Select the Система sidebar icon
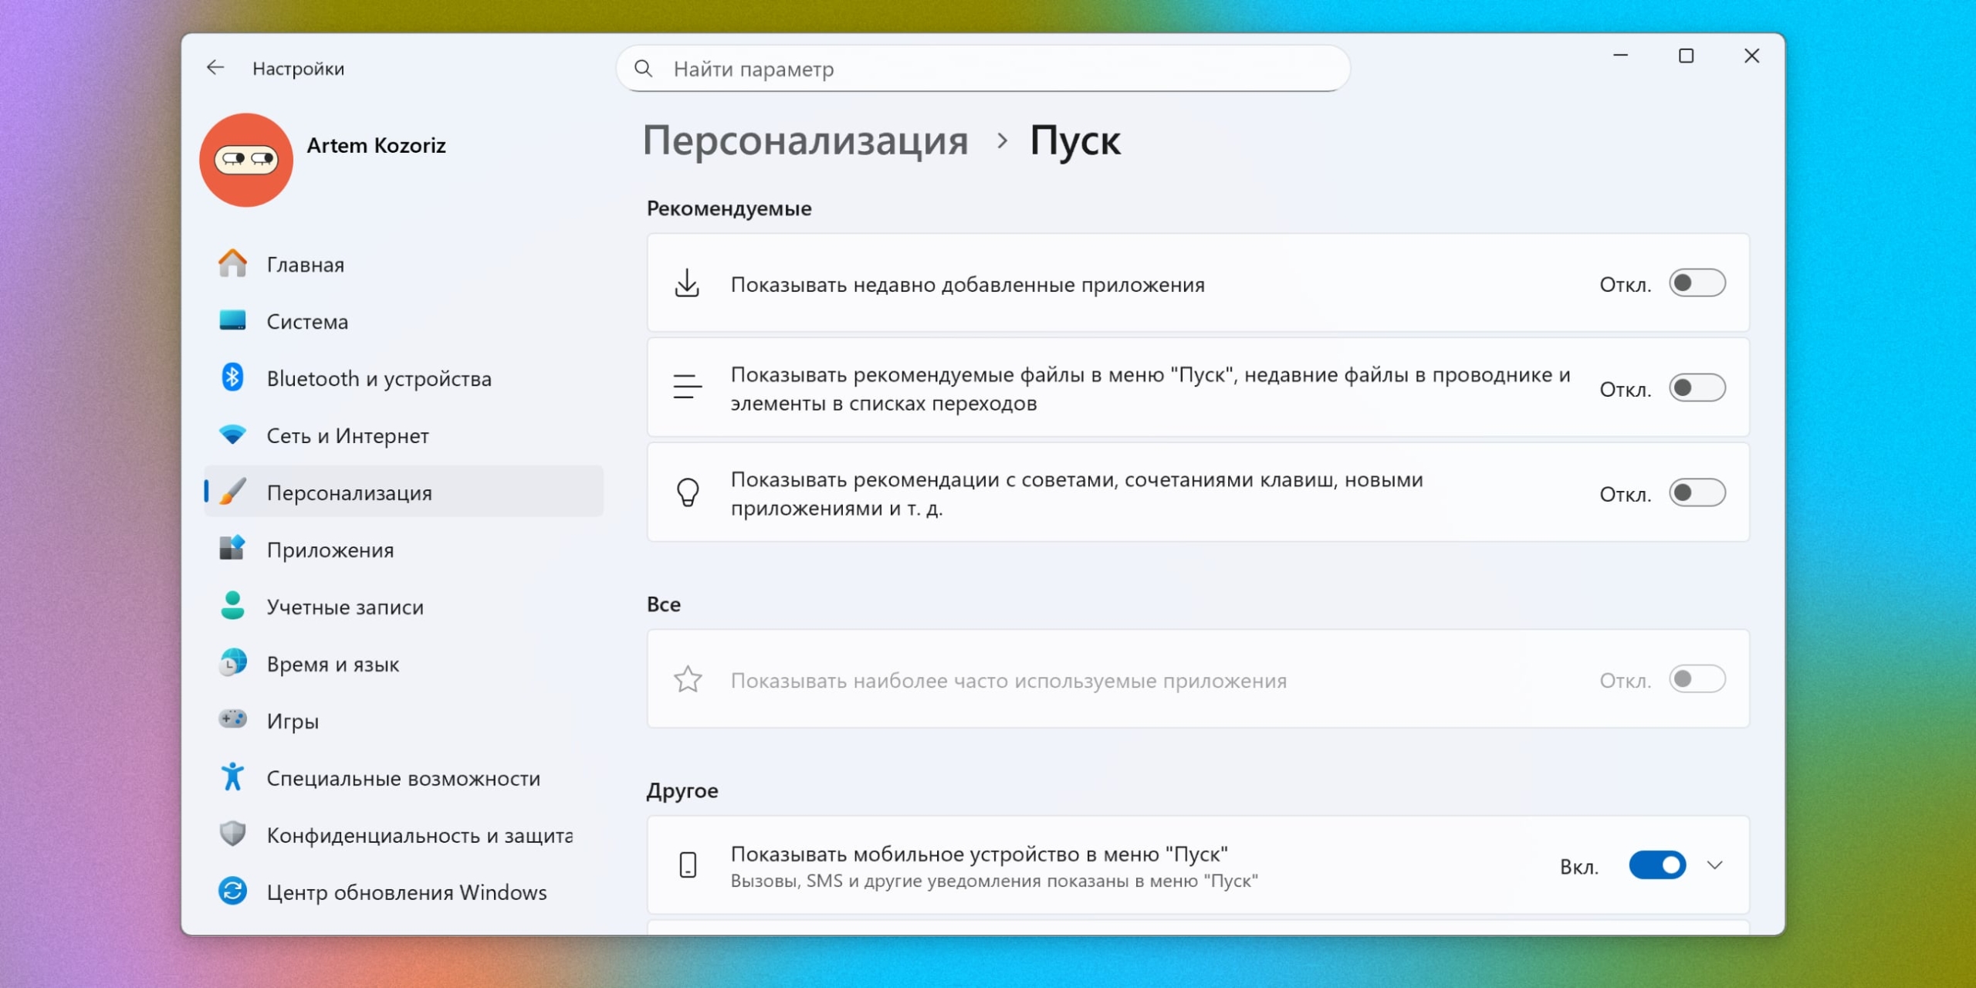The width and height of the screenshot is (1976, 988). pyautogui.click(x=232, y=321)
